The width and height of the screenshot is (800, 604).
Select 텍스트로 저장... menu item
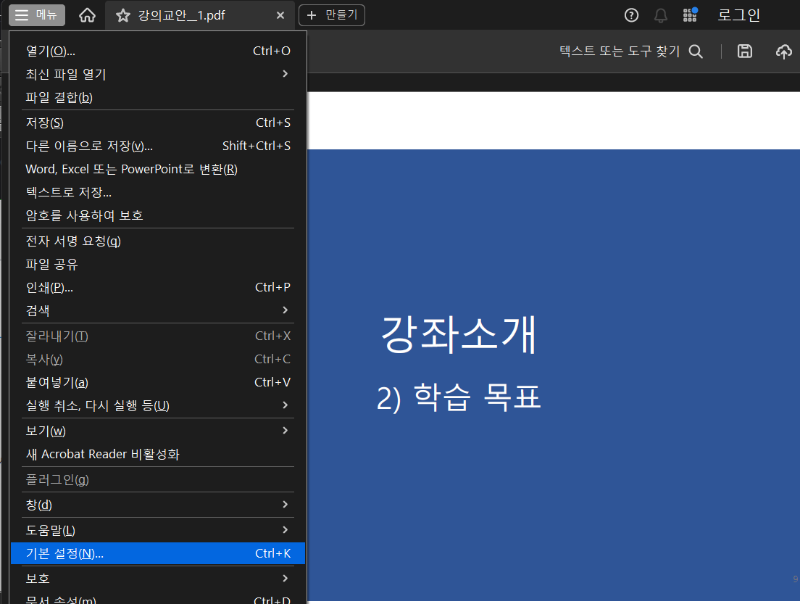click(x=158, y=192)
